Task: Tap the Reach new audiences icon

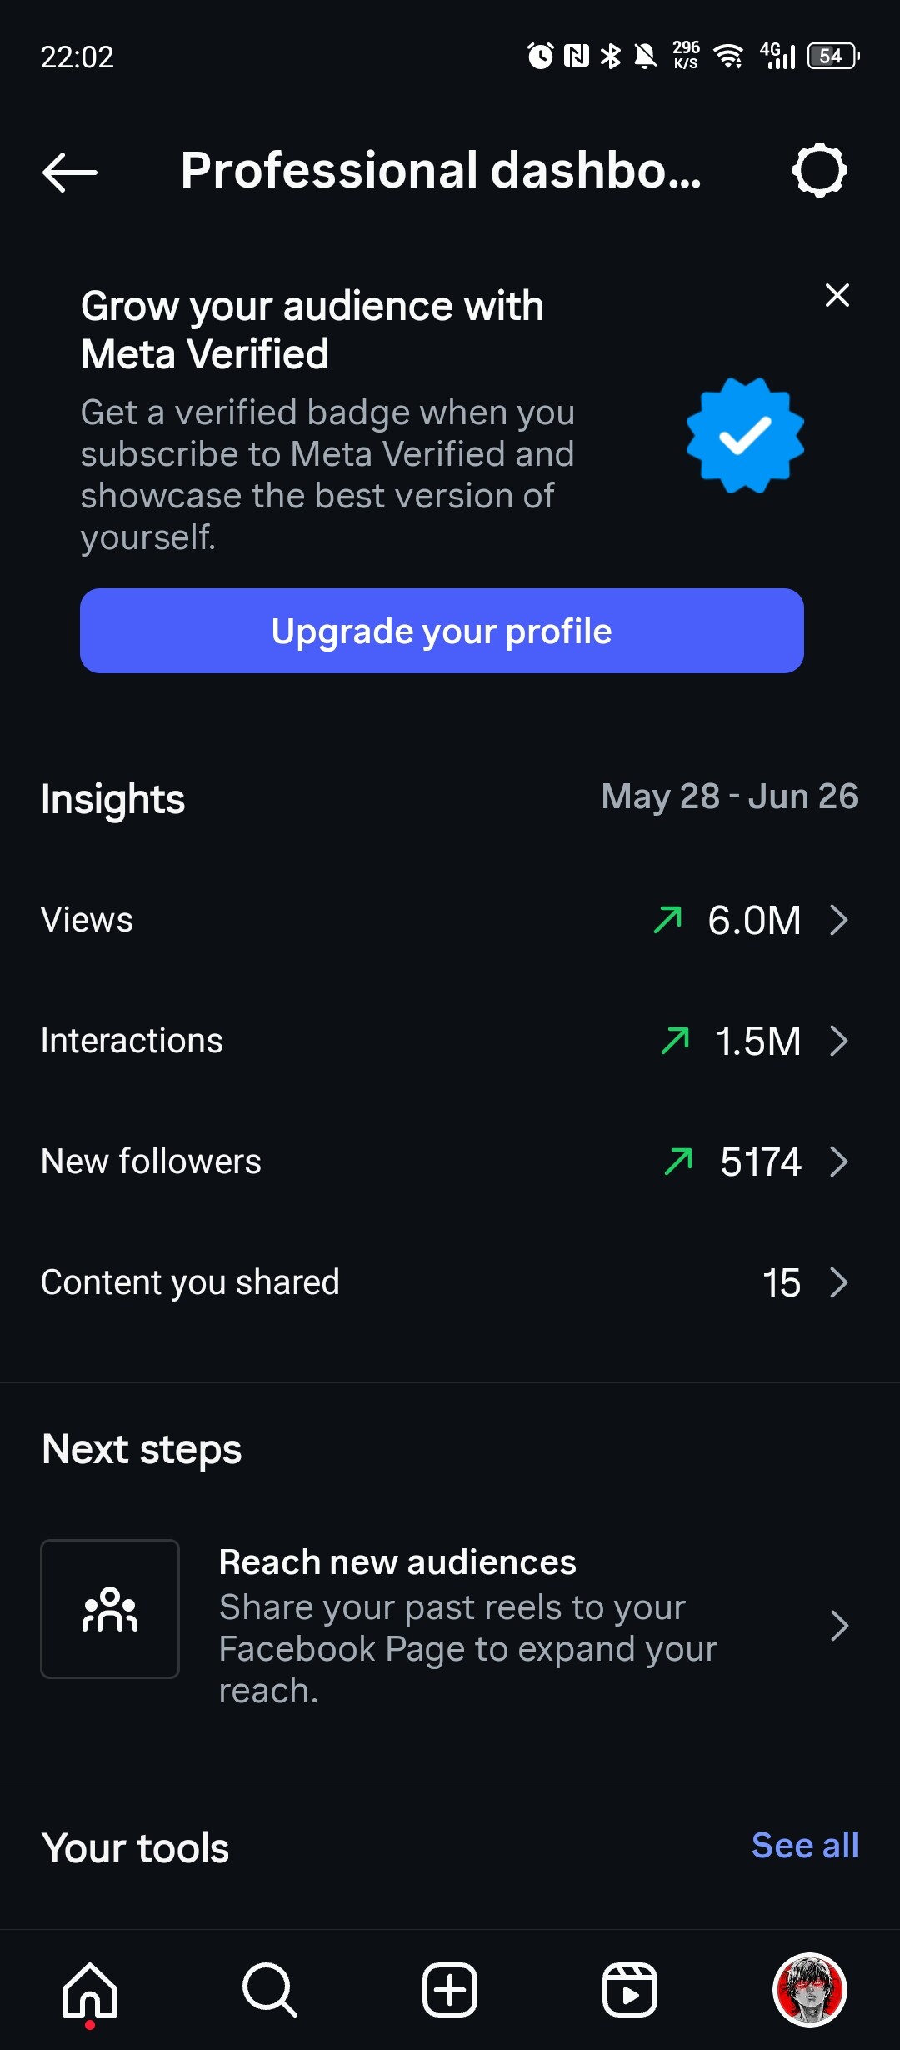Action: [x=110, y=1608]
